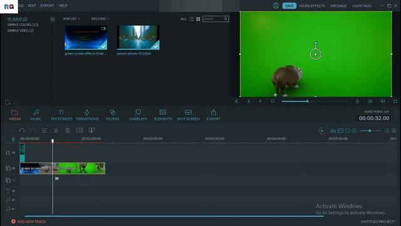
Task: Open the TRANSITIONS tab
Action: pyautogui.click(x=87, y=115)
